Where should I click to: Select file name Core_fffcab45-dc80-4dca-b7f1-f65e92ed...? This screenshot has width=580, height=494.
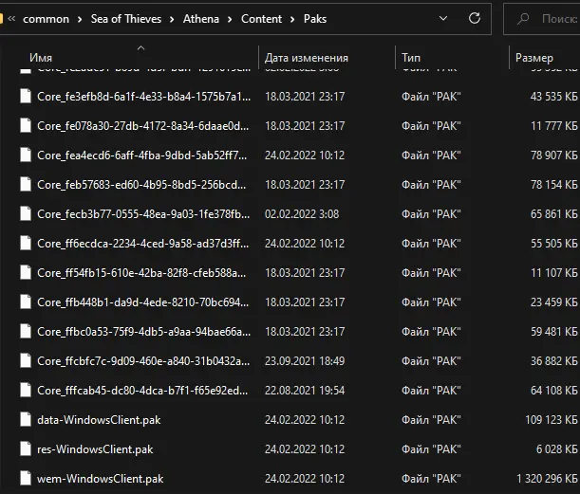pyautogui.click(x=142, y=391)
